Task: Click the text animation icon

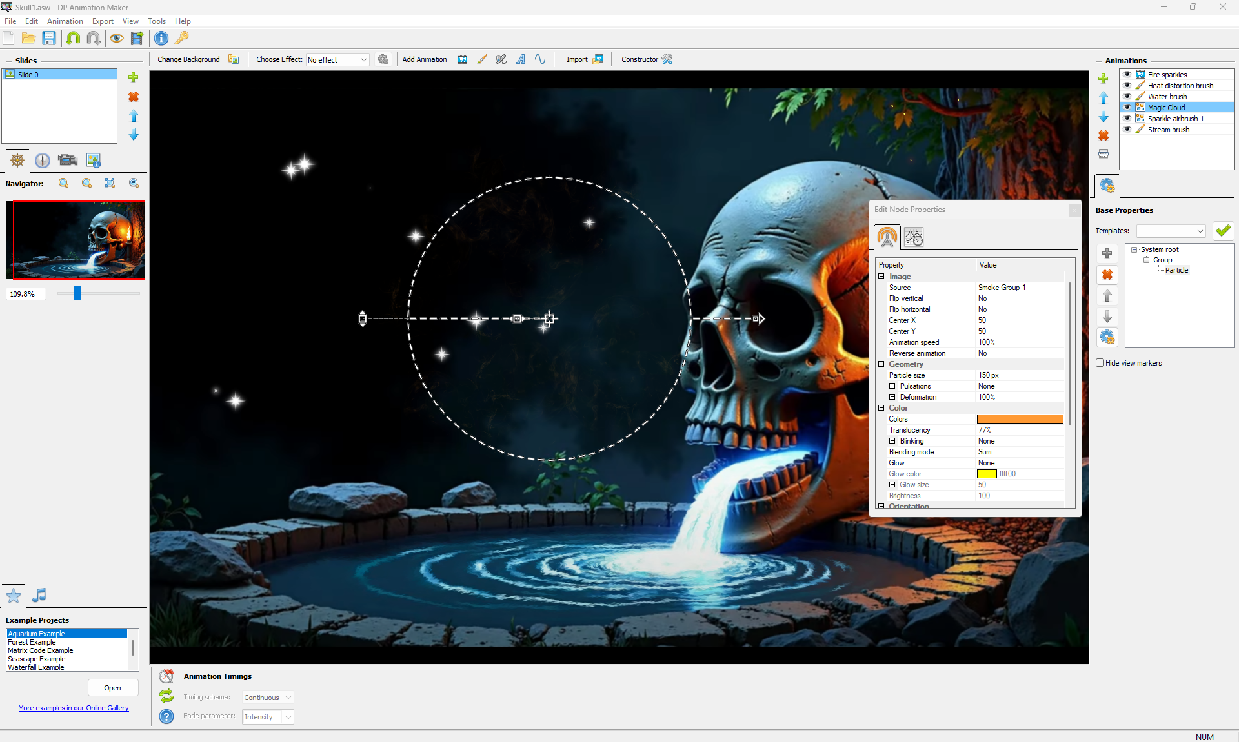Action: [521, 59]
